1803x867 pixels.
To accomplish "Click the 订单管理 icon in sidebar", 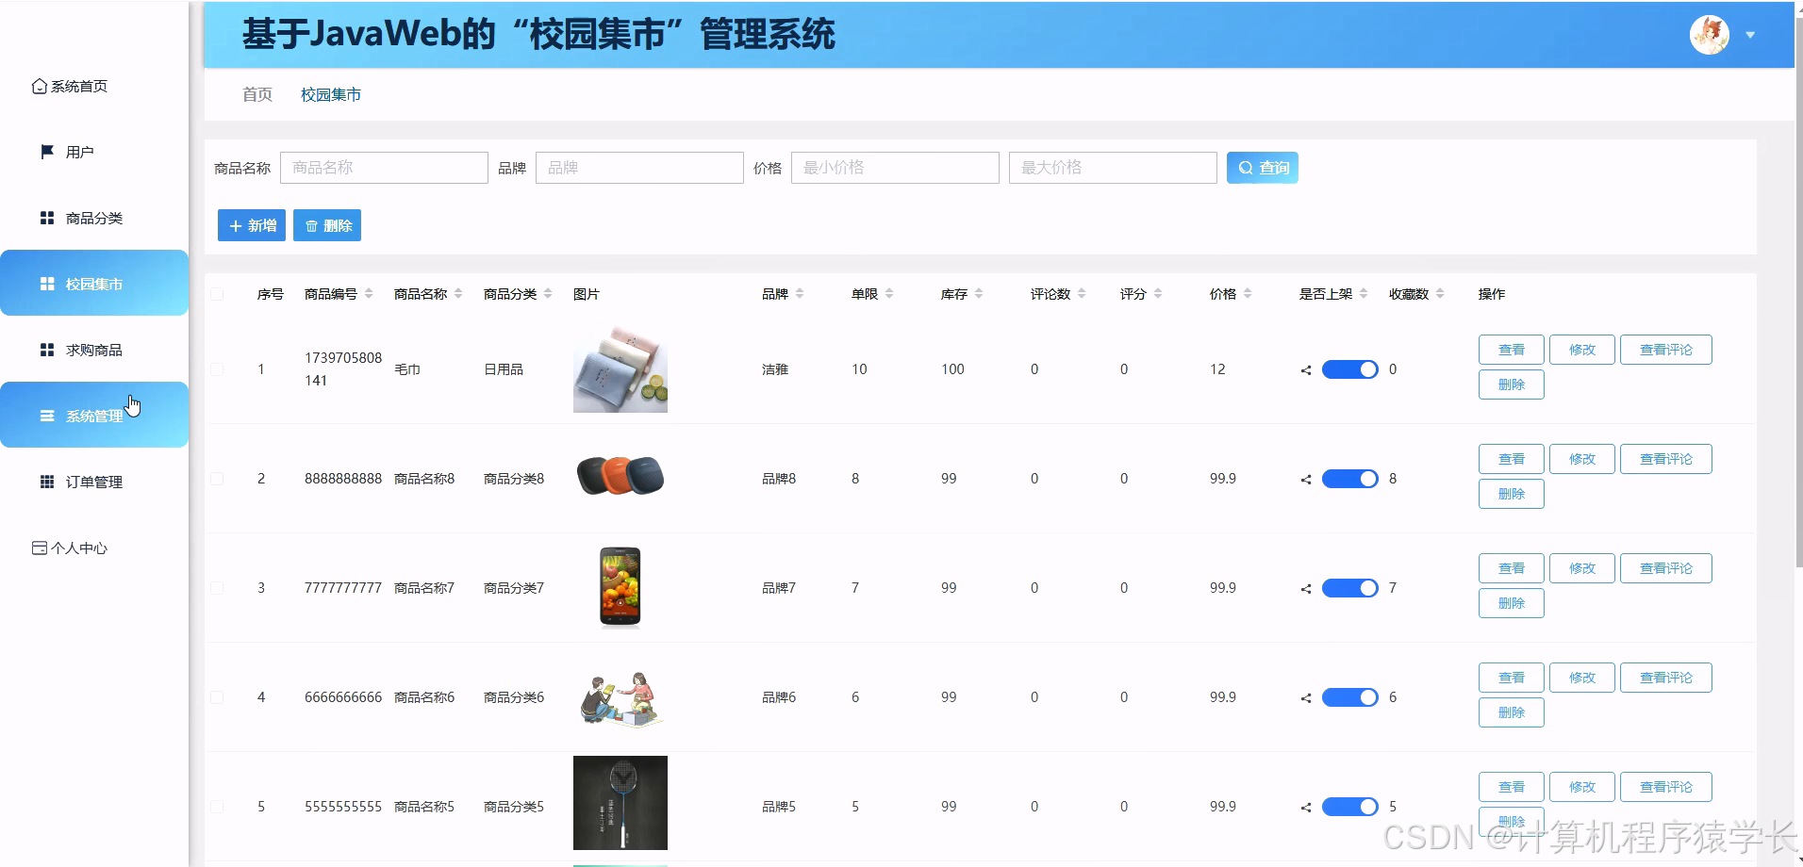I will pyautogui.click(x=45, y=481).
